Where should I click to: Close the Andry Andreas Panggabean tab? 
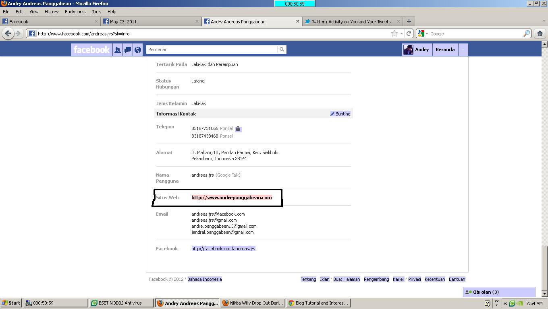tap(298, 21)
